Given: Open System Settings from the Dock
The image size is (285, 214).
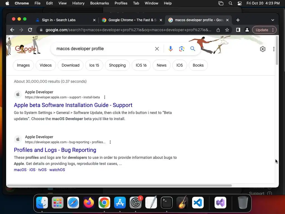Looking at the screenshot, I should [136, 203].
